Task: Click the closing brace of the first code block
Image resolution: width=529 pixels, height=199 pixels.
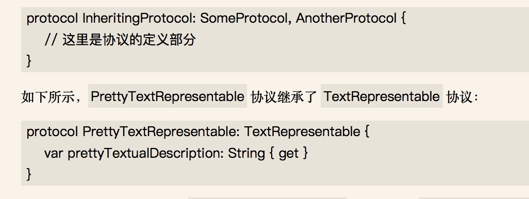Action: point(29,61)
